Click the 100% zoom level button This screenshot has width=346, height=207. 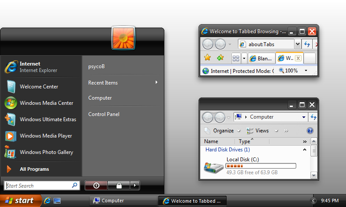click(288, 71)
